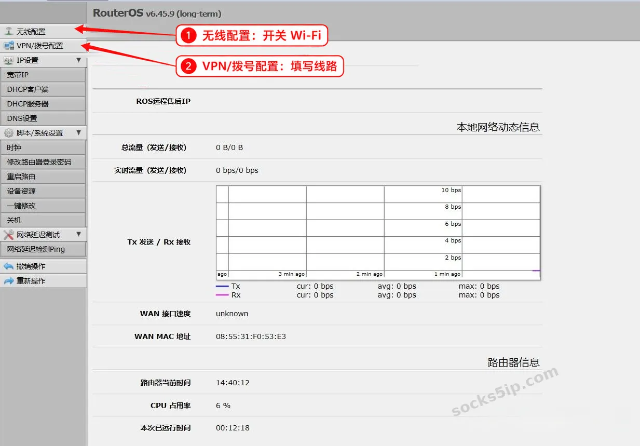Open the 时钟 settings item
The image size is (640, 446).
click(43, 147)
